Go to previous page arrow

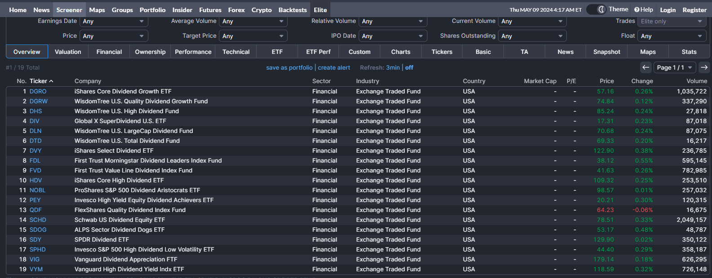tap(646, 67)
